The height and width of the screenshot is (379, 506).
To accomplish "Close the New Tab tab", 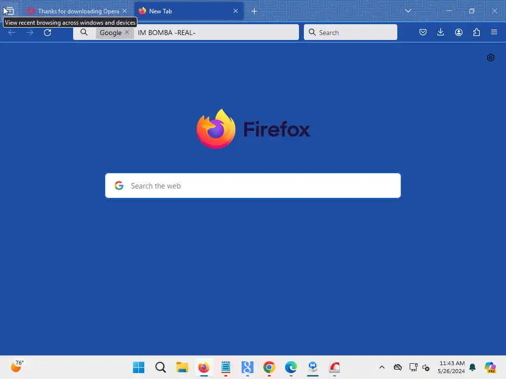I will [236, 11].
